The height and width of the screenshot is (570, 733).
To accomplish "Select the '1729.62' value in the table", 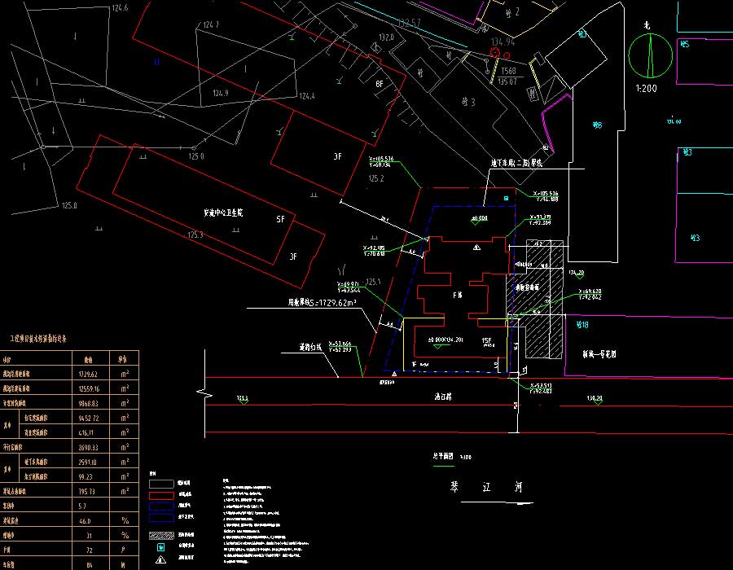I will [88, 375].
